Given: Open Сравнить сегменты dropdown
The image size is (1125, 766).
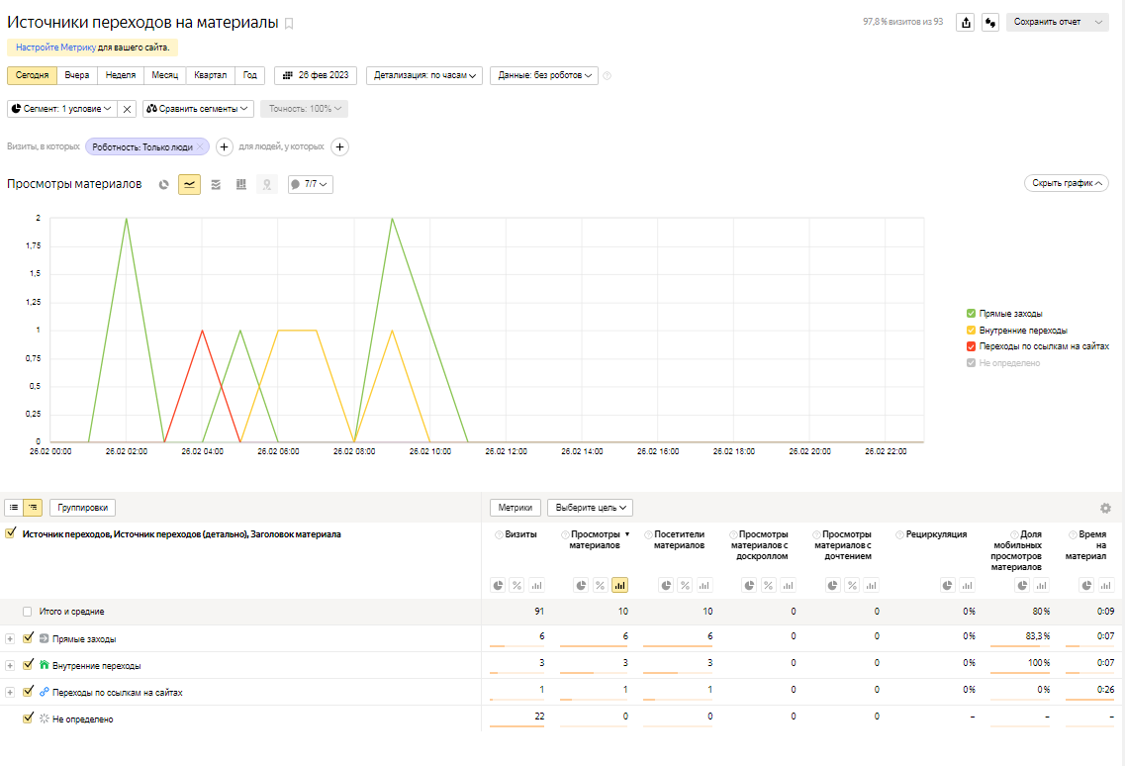Looking at the screenshot, I should [197, 109].
